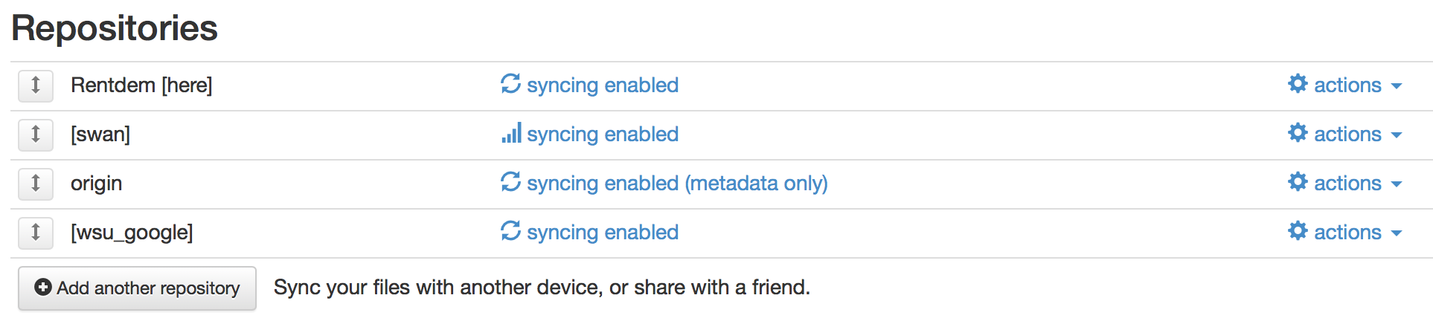This screenshot has width=1433, height=327.
Task: Toggle syncing enabled for Rentdem
Action: [x=602, y=85]
